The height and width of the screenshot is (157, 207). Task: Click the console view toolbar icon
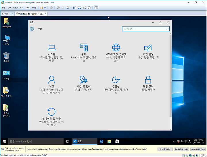coord(96,8)
